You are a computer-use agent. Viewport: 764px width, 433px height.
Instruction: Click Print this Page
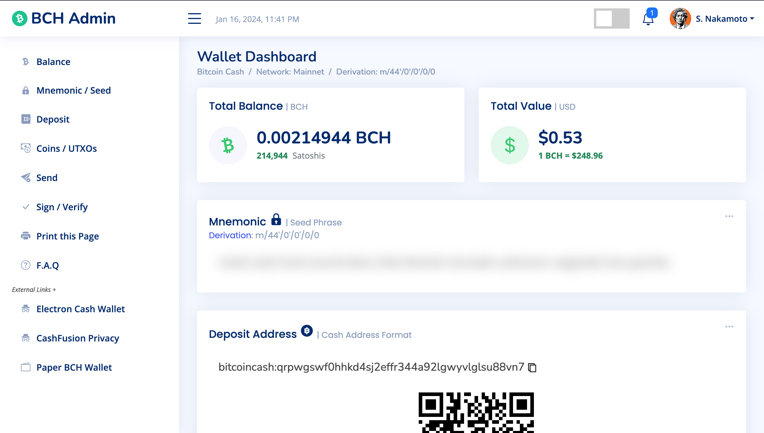pyautogui.click(x=67, y=236)
